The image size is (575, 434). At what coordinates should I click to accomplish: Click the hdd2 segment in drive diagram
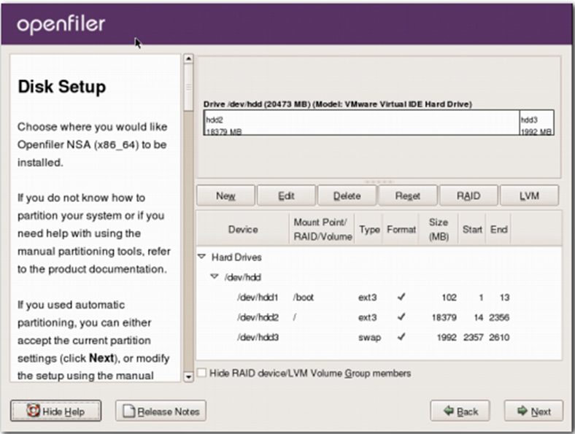[362, 123]
